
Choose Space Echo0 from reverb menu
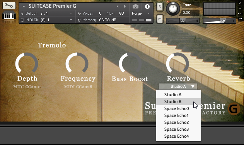click(178, 108)
